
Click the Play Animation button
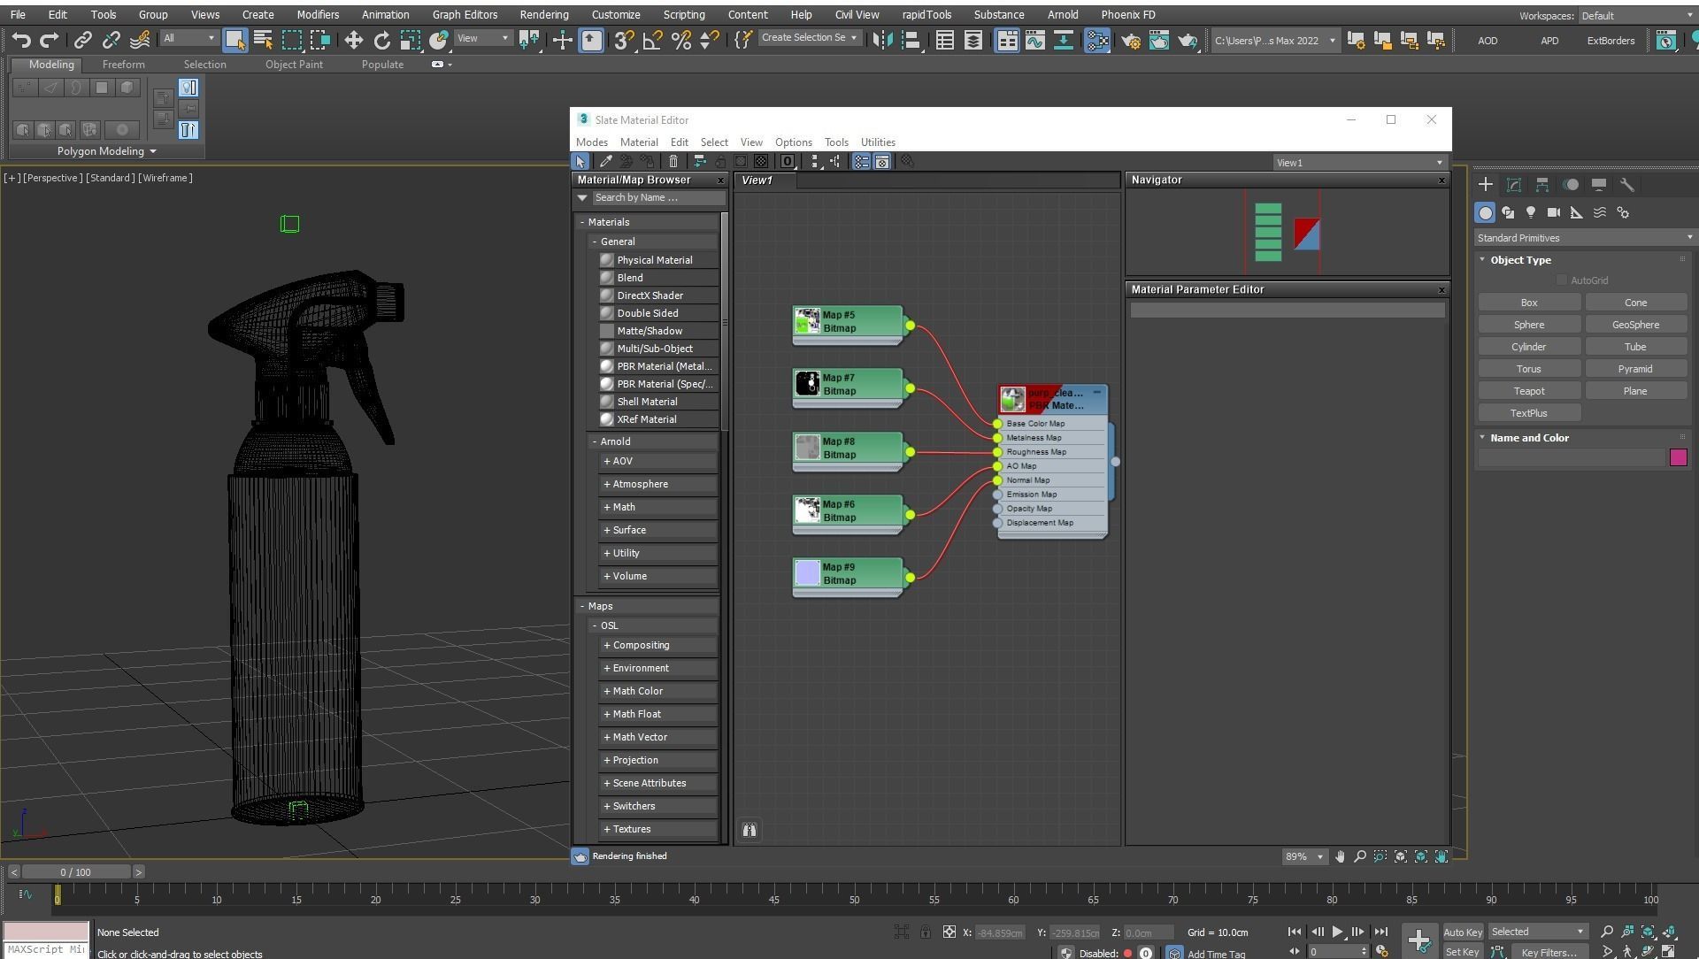point(1337,932)
